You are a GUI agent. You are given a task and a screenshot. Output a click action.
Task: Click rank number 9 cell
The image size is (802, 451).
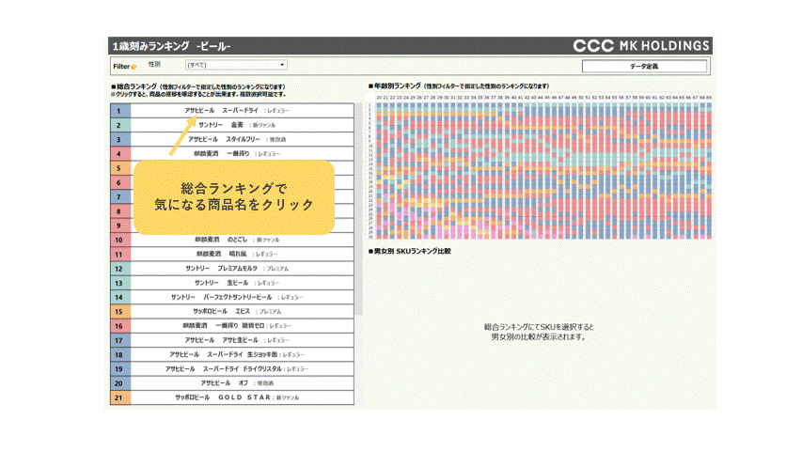pyautogui.click(x=120, y=225)
